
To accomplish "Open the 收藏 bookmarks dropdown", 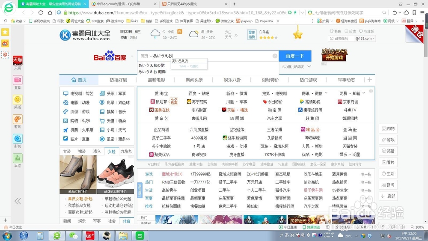I will [x=18, y=21].
